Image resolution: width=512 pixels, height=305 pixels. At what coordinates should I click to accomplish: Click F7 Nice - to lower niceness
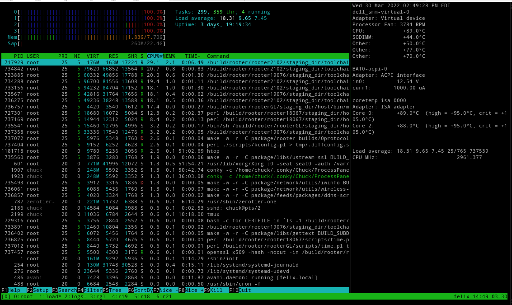(168, 290)
